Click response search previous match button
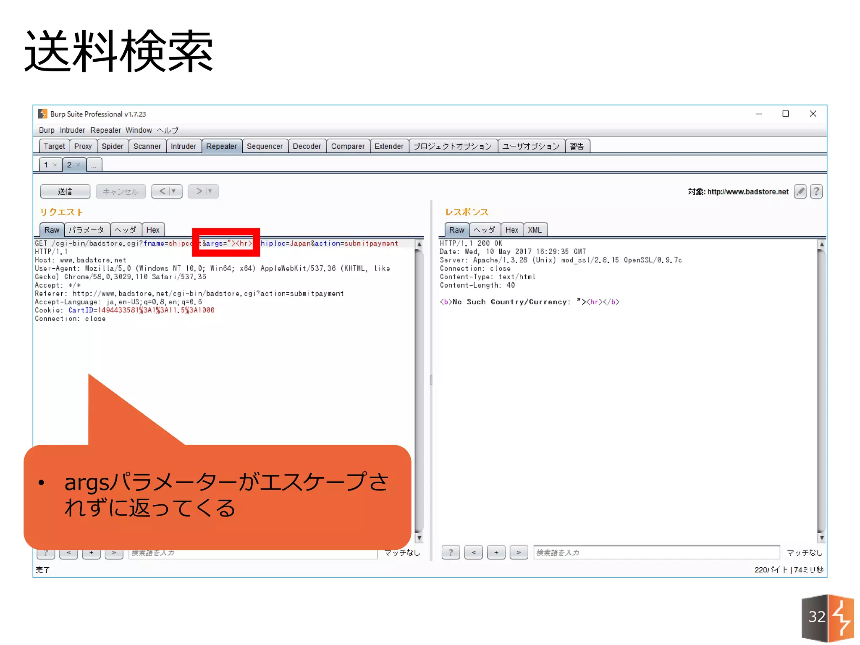Viewport: 860px width, 645px height. [x=473, y=552]
